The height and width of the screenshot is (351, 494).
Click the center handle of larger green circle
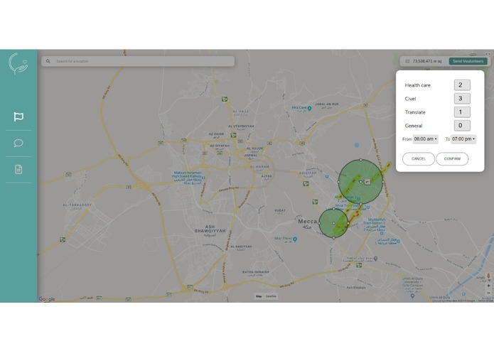point(361,182)
